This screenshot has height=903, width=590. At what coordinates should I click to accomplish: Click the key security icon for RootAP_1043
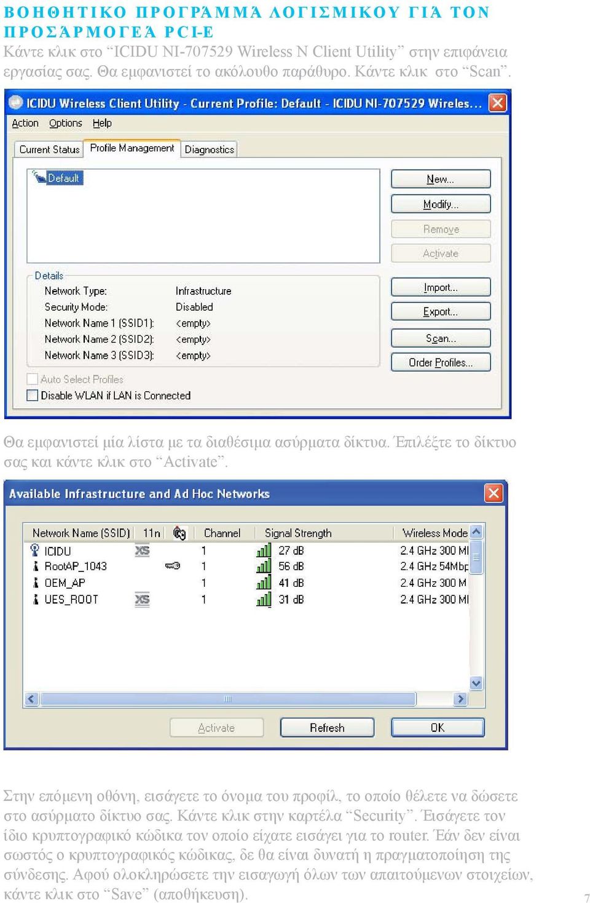click(x=173, y=566)
